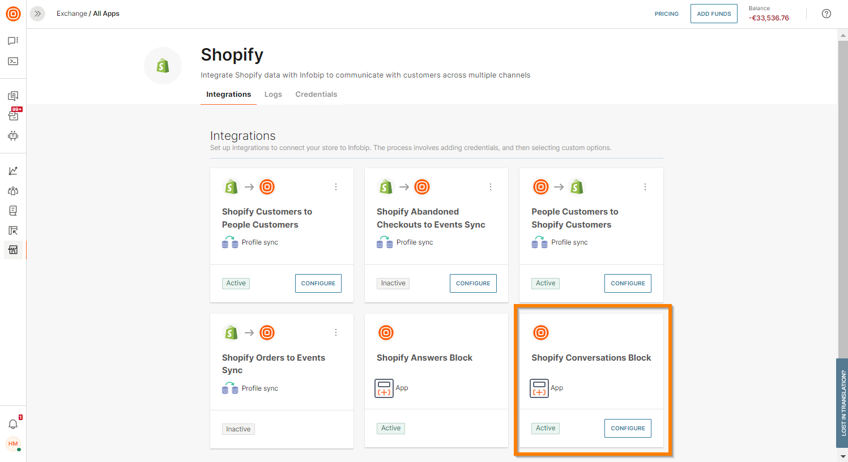Open three-dot menu on Shopify Abandoned Checkouts card

point(491,187)
